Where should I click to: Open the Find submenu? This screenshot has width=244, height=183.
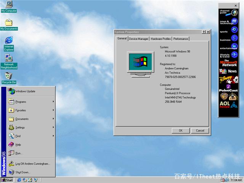(x=31, y=136)
